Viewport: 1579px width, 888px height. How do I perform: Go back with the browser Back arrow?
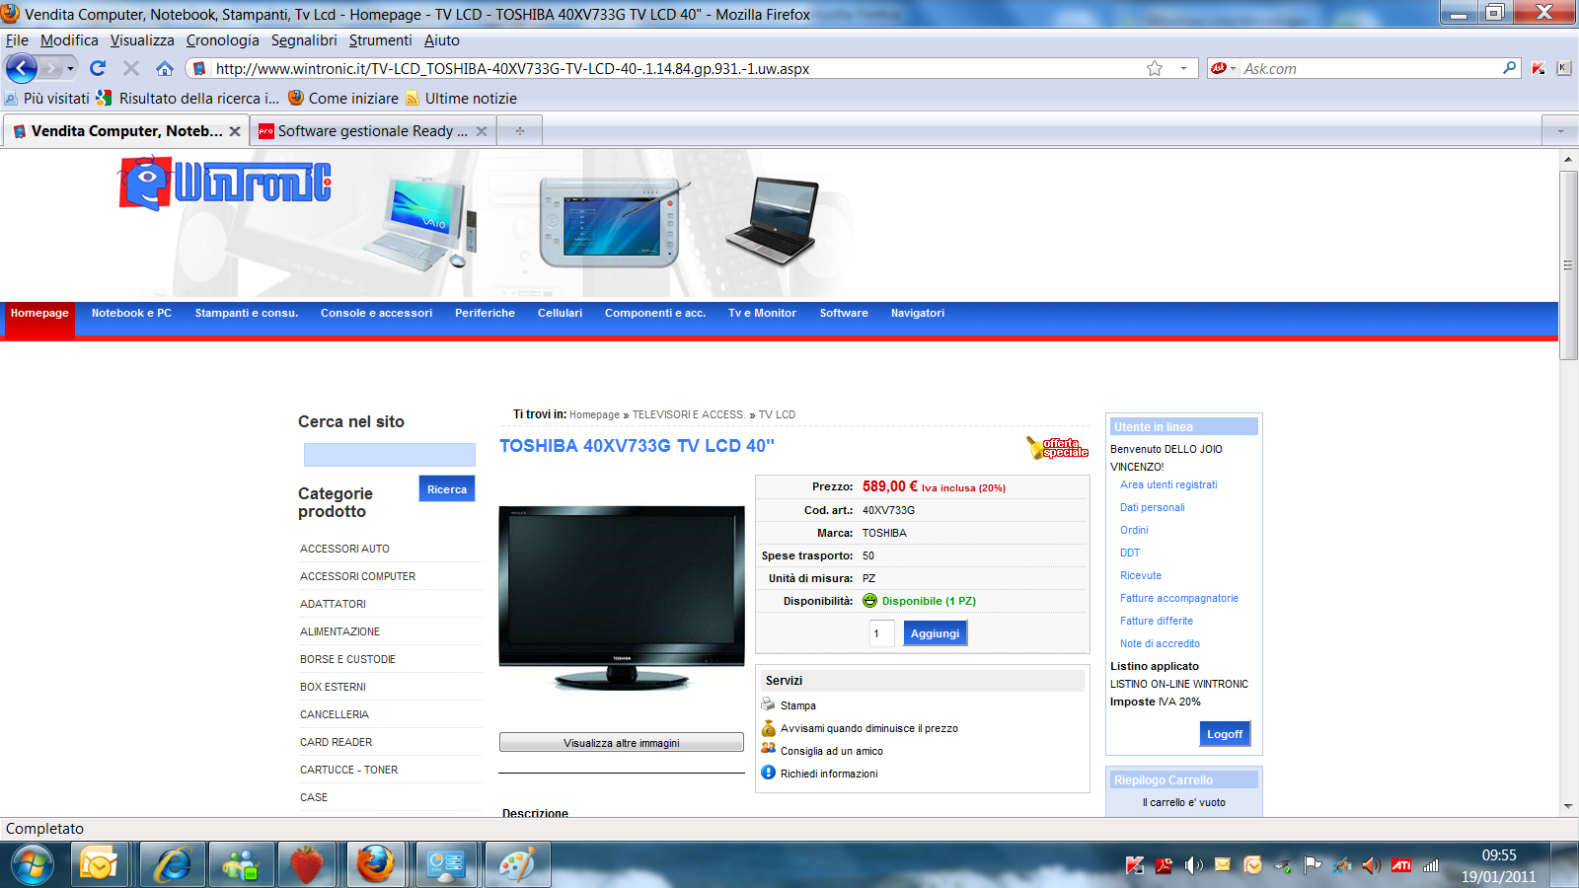[22, 68]
